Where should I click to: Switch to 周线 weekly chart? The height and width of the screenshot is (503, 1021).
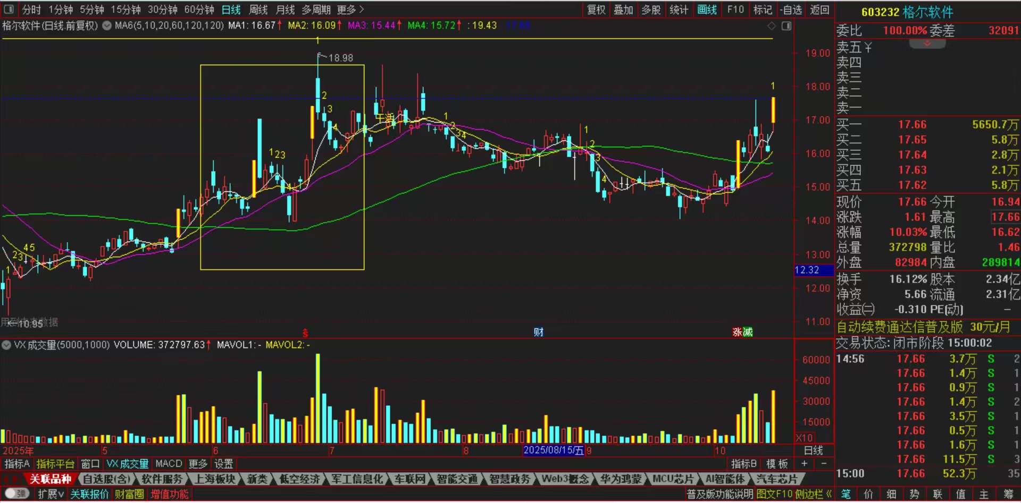coord(258,10)
